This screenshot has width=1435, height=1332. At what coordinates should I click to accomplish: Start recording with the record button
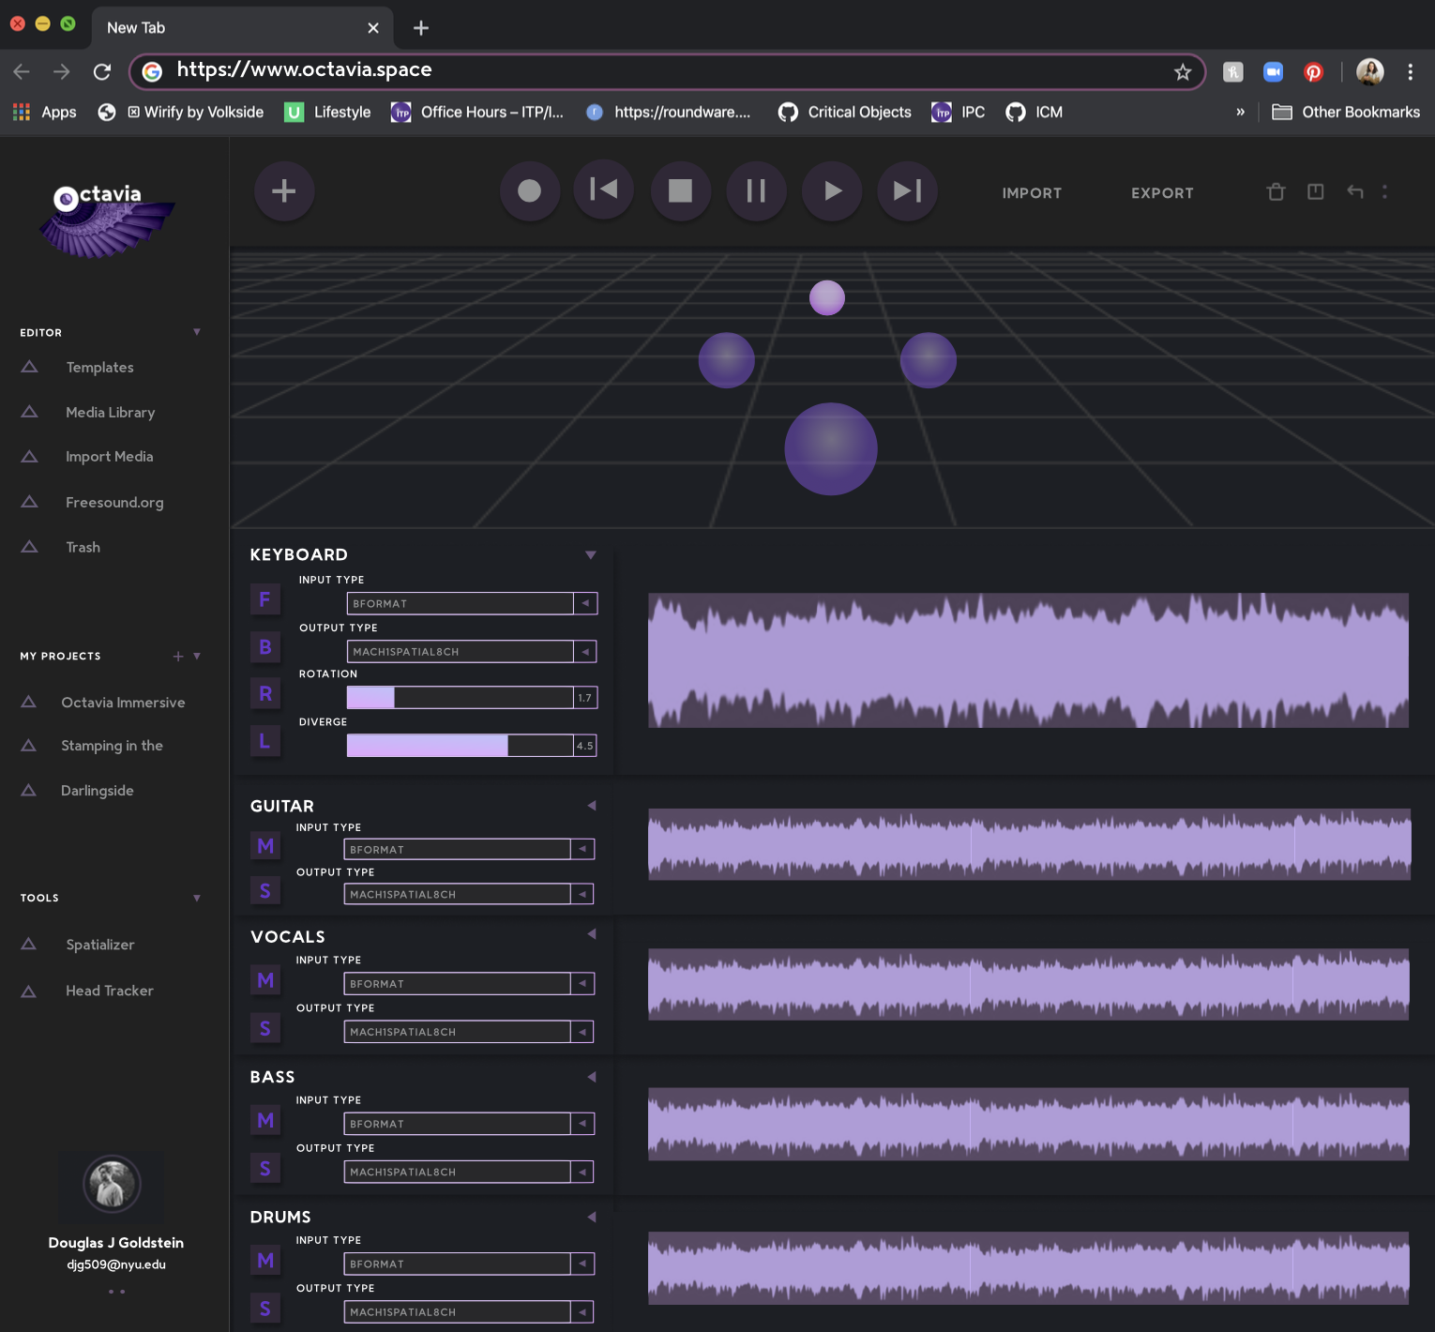click(530, 191)
